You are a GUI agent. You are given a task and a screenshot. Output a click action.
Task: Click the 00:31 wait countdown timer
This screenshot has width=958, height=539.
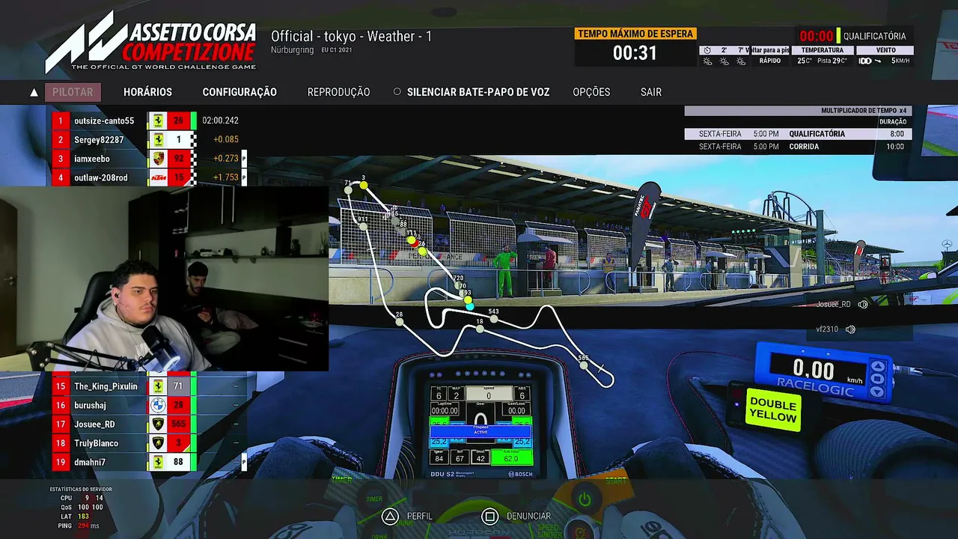[635, 53]
